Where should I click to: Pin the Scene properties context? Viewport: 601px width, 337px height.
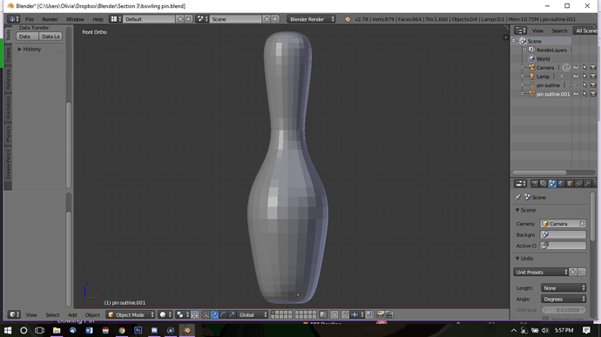pos(518,197)
